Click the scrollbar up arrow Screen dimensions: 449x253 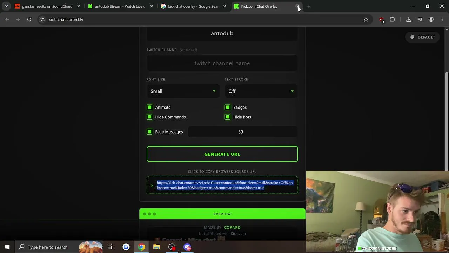pyautogui.click(x=447, y=30)
